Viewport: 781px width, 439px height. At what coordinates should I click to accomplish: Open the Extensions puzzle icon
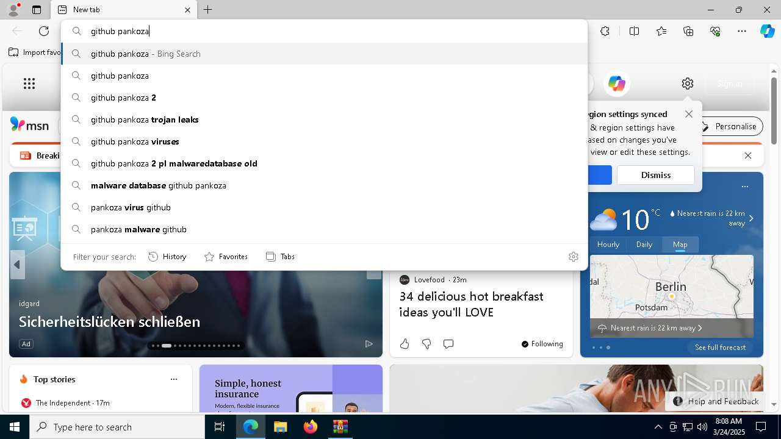click(605, 31)
